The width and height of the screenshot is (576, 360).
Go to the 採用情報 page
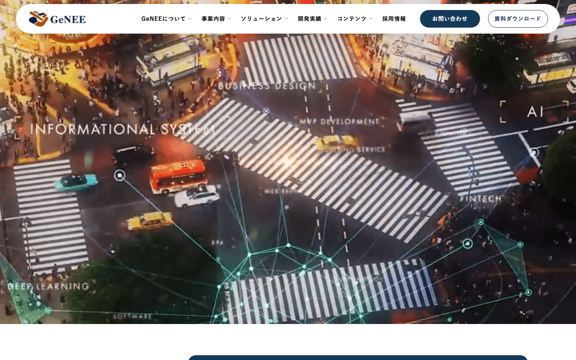[394, 19]
